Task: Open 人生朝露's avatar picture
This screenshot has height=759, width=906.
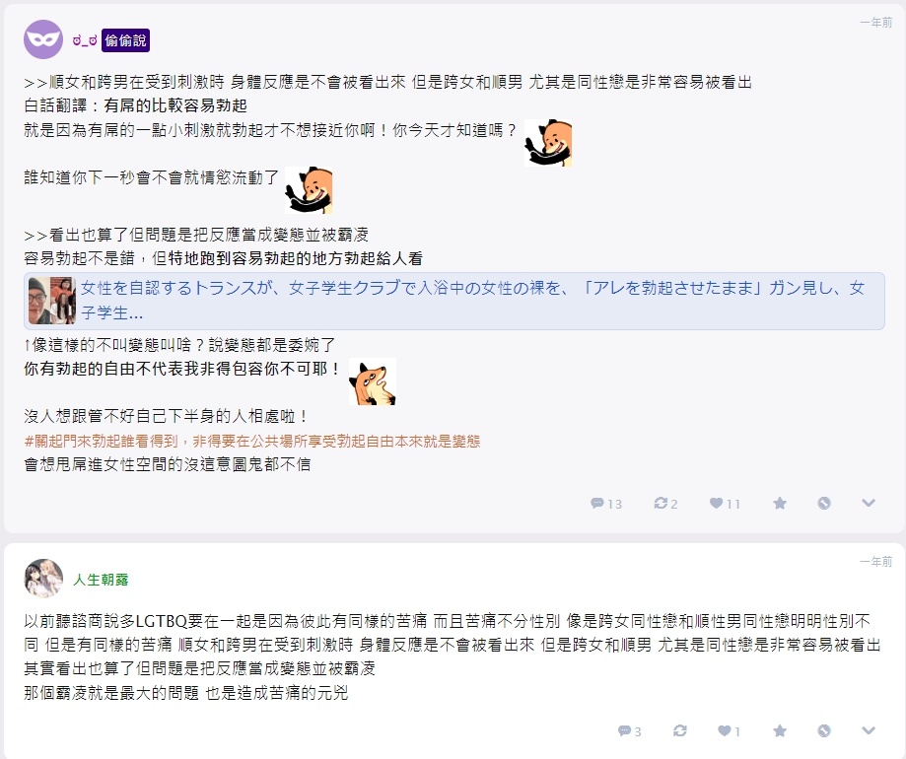Action: pos(43,579)
